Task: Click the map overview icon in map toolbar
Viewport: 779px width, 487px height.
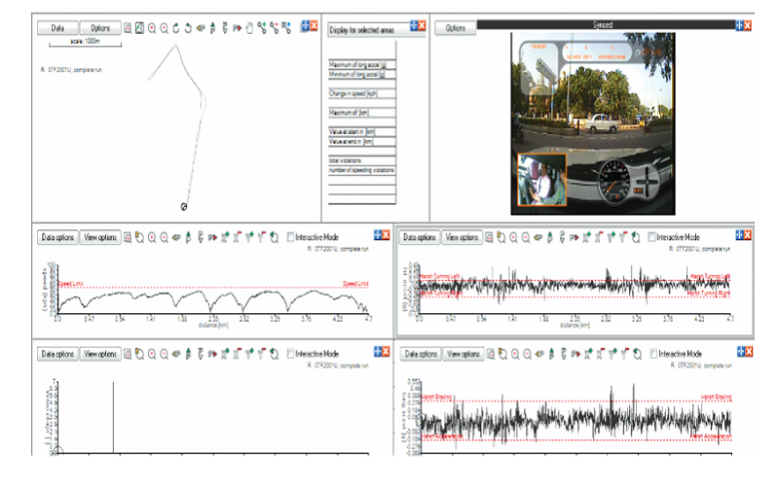Action: [139, 28]
